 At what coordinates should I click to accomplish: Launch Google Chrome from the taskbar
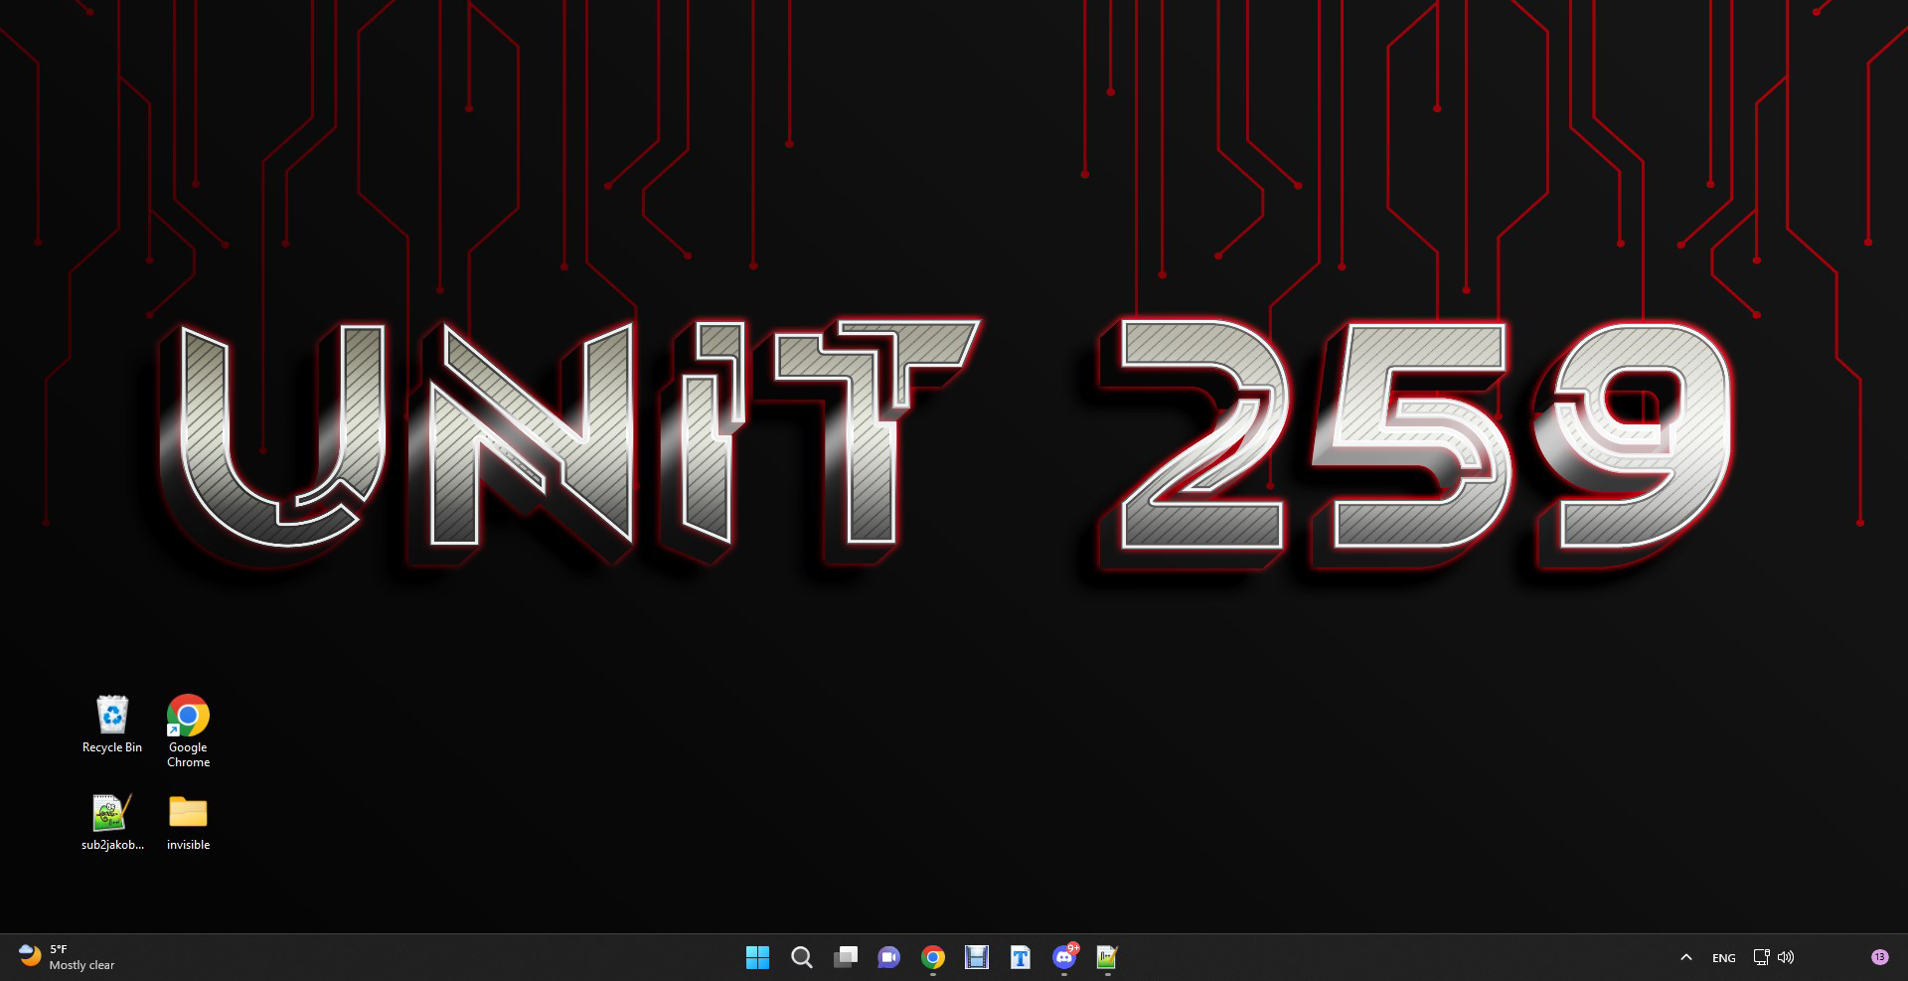932,957
